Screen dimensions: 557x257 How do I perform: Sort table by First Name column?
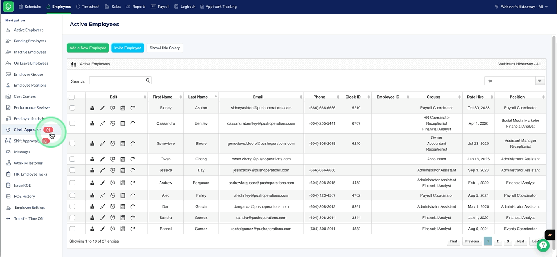165,97
